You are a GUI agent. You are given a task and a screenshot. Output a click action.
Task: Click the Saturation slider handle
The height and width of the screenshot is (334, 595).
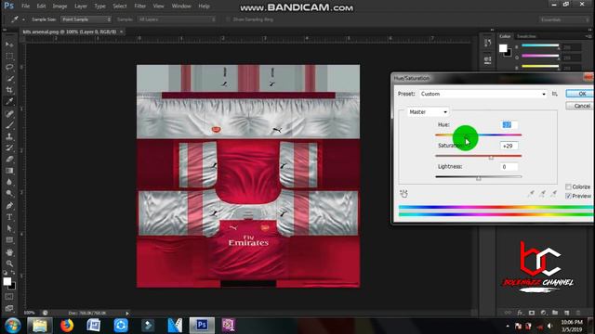coord(491,157)
